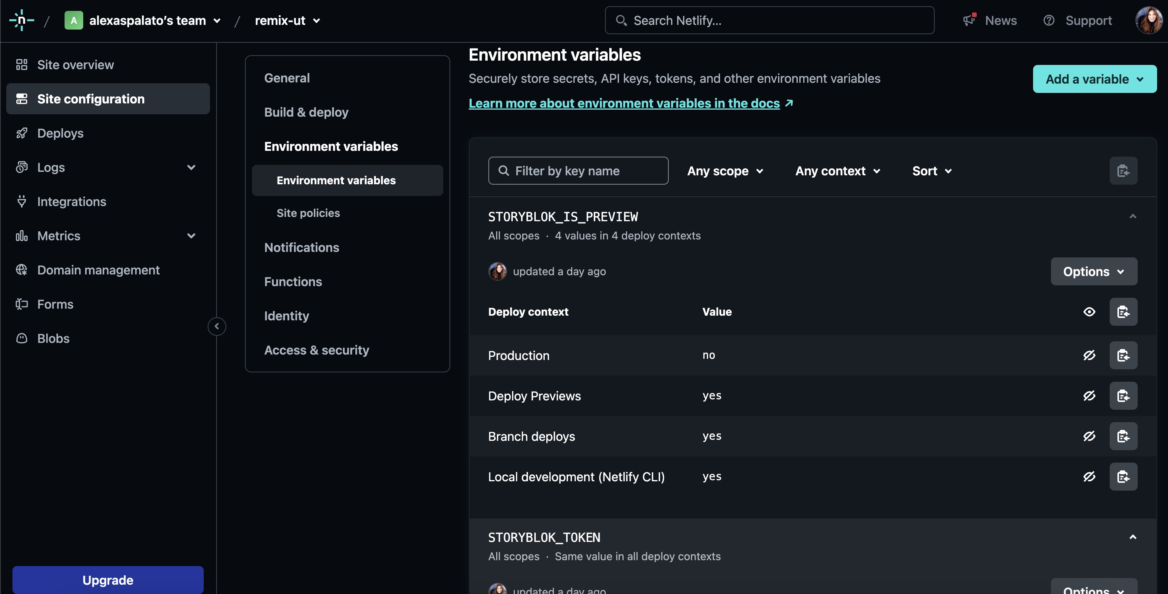Click the Metrics bar chart icon
1168x594 pixels.
click(21, 236)
